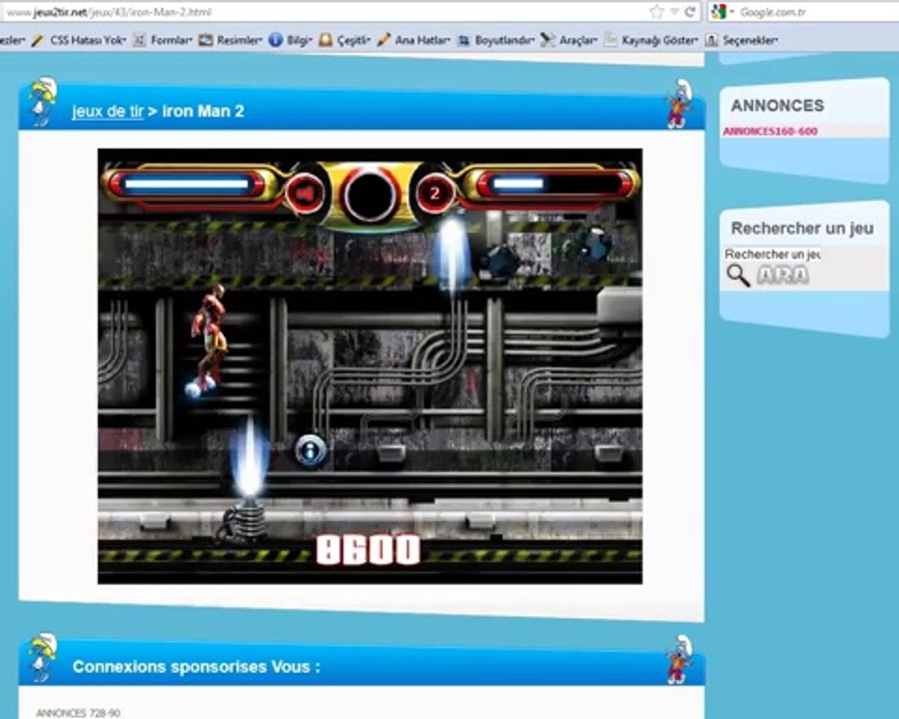The height and width of the screenshot is (719, 899).
Task: Click the ARA search button
Action: click(783, 276)
